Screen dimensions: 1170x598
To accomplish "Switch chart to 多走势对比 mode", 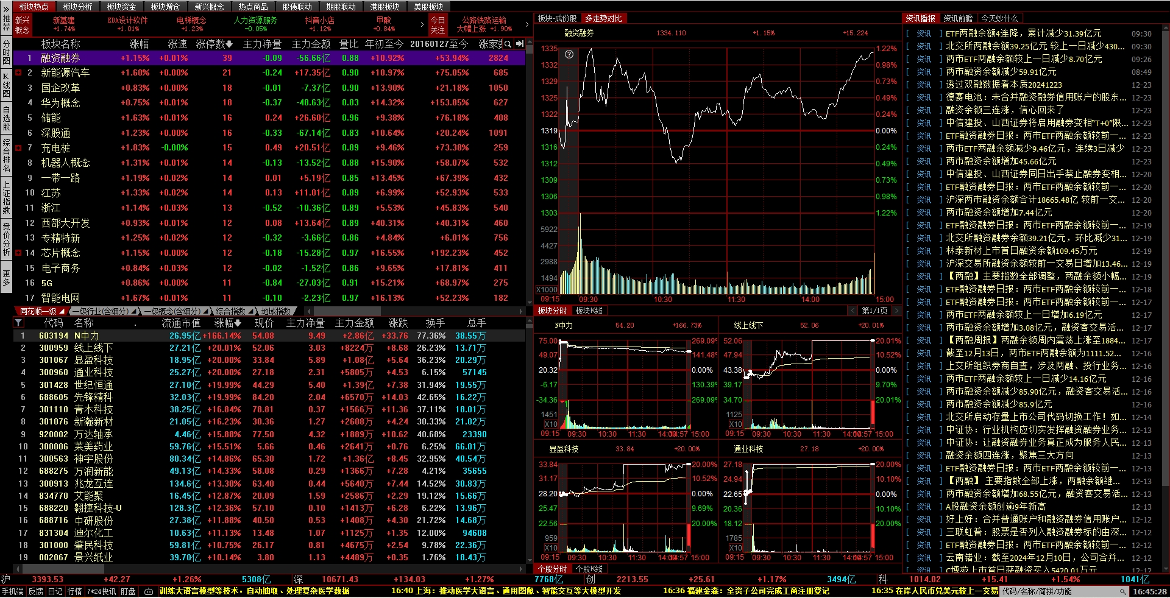I will [x=603, y=19].
